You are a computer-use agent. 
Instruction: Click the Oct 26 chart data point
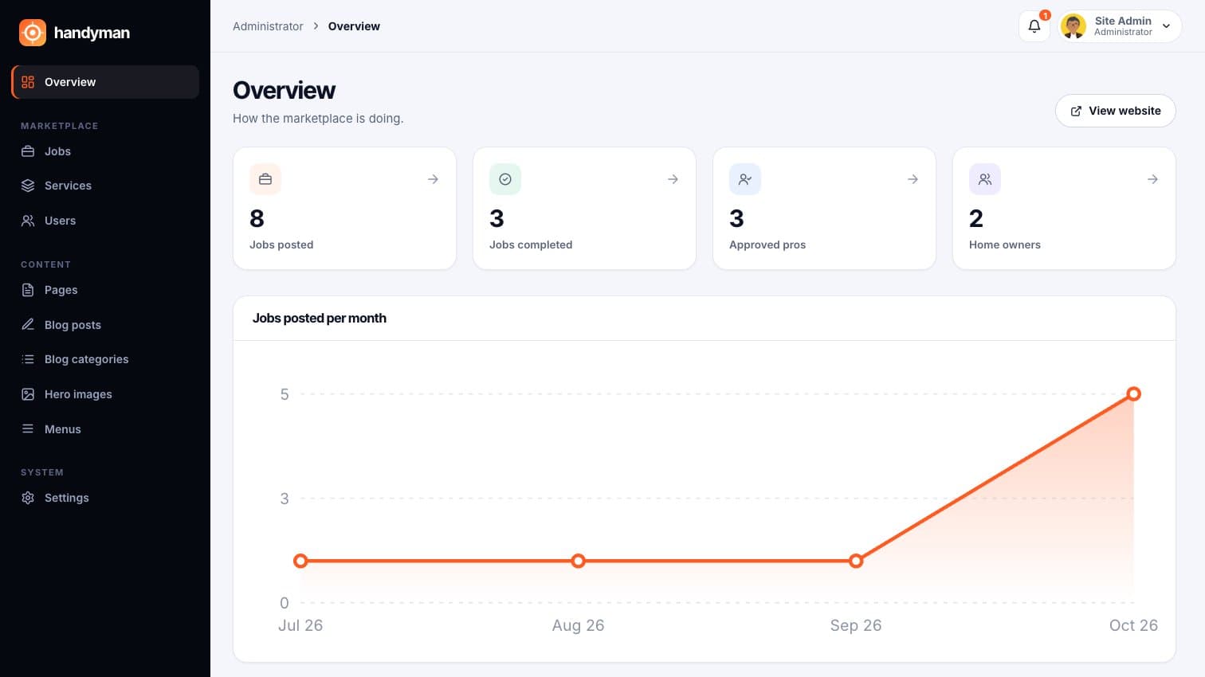(x=1133, y=393)
